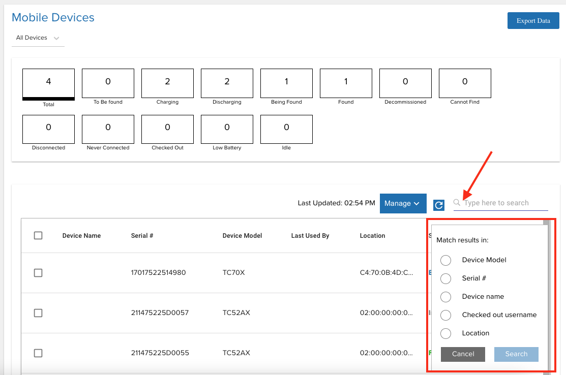Choose the Checked out username radio option
Viewport: 566px width, 375px height.
pos(446,315)
